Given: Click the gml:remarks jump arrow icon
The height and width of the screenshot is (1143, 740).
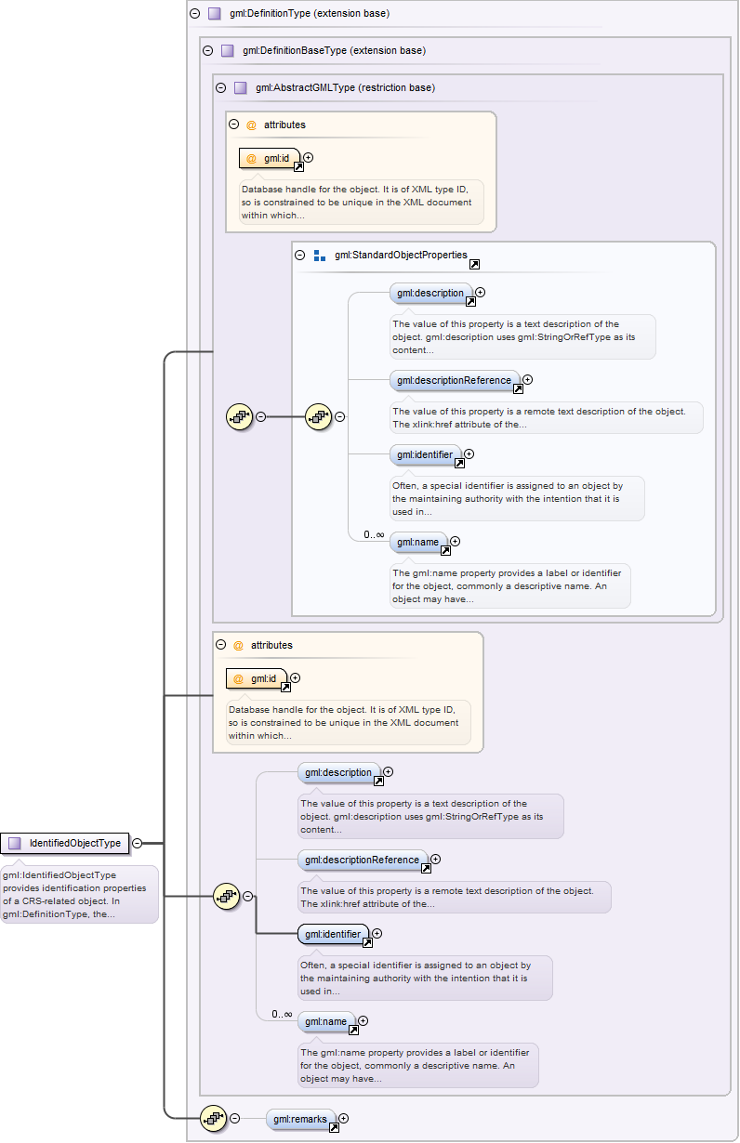Looking at the screenshot, I should click(x=333, y=1127).
